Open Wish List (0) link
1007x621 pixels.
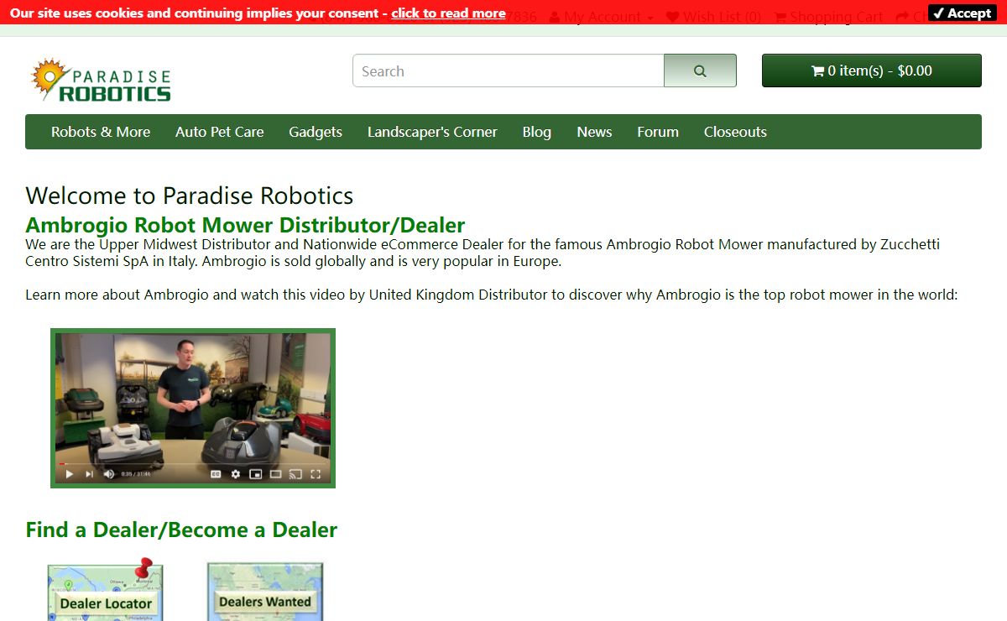pyautogui.click(x=713, y=17)
